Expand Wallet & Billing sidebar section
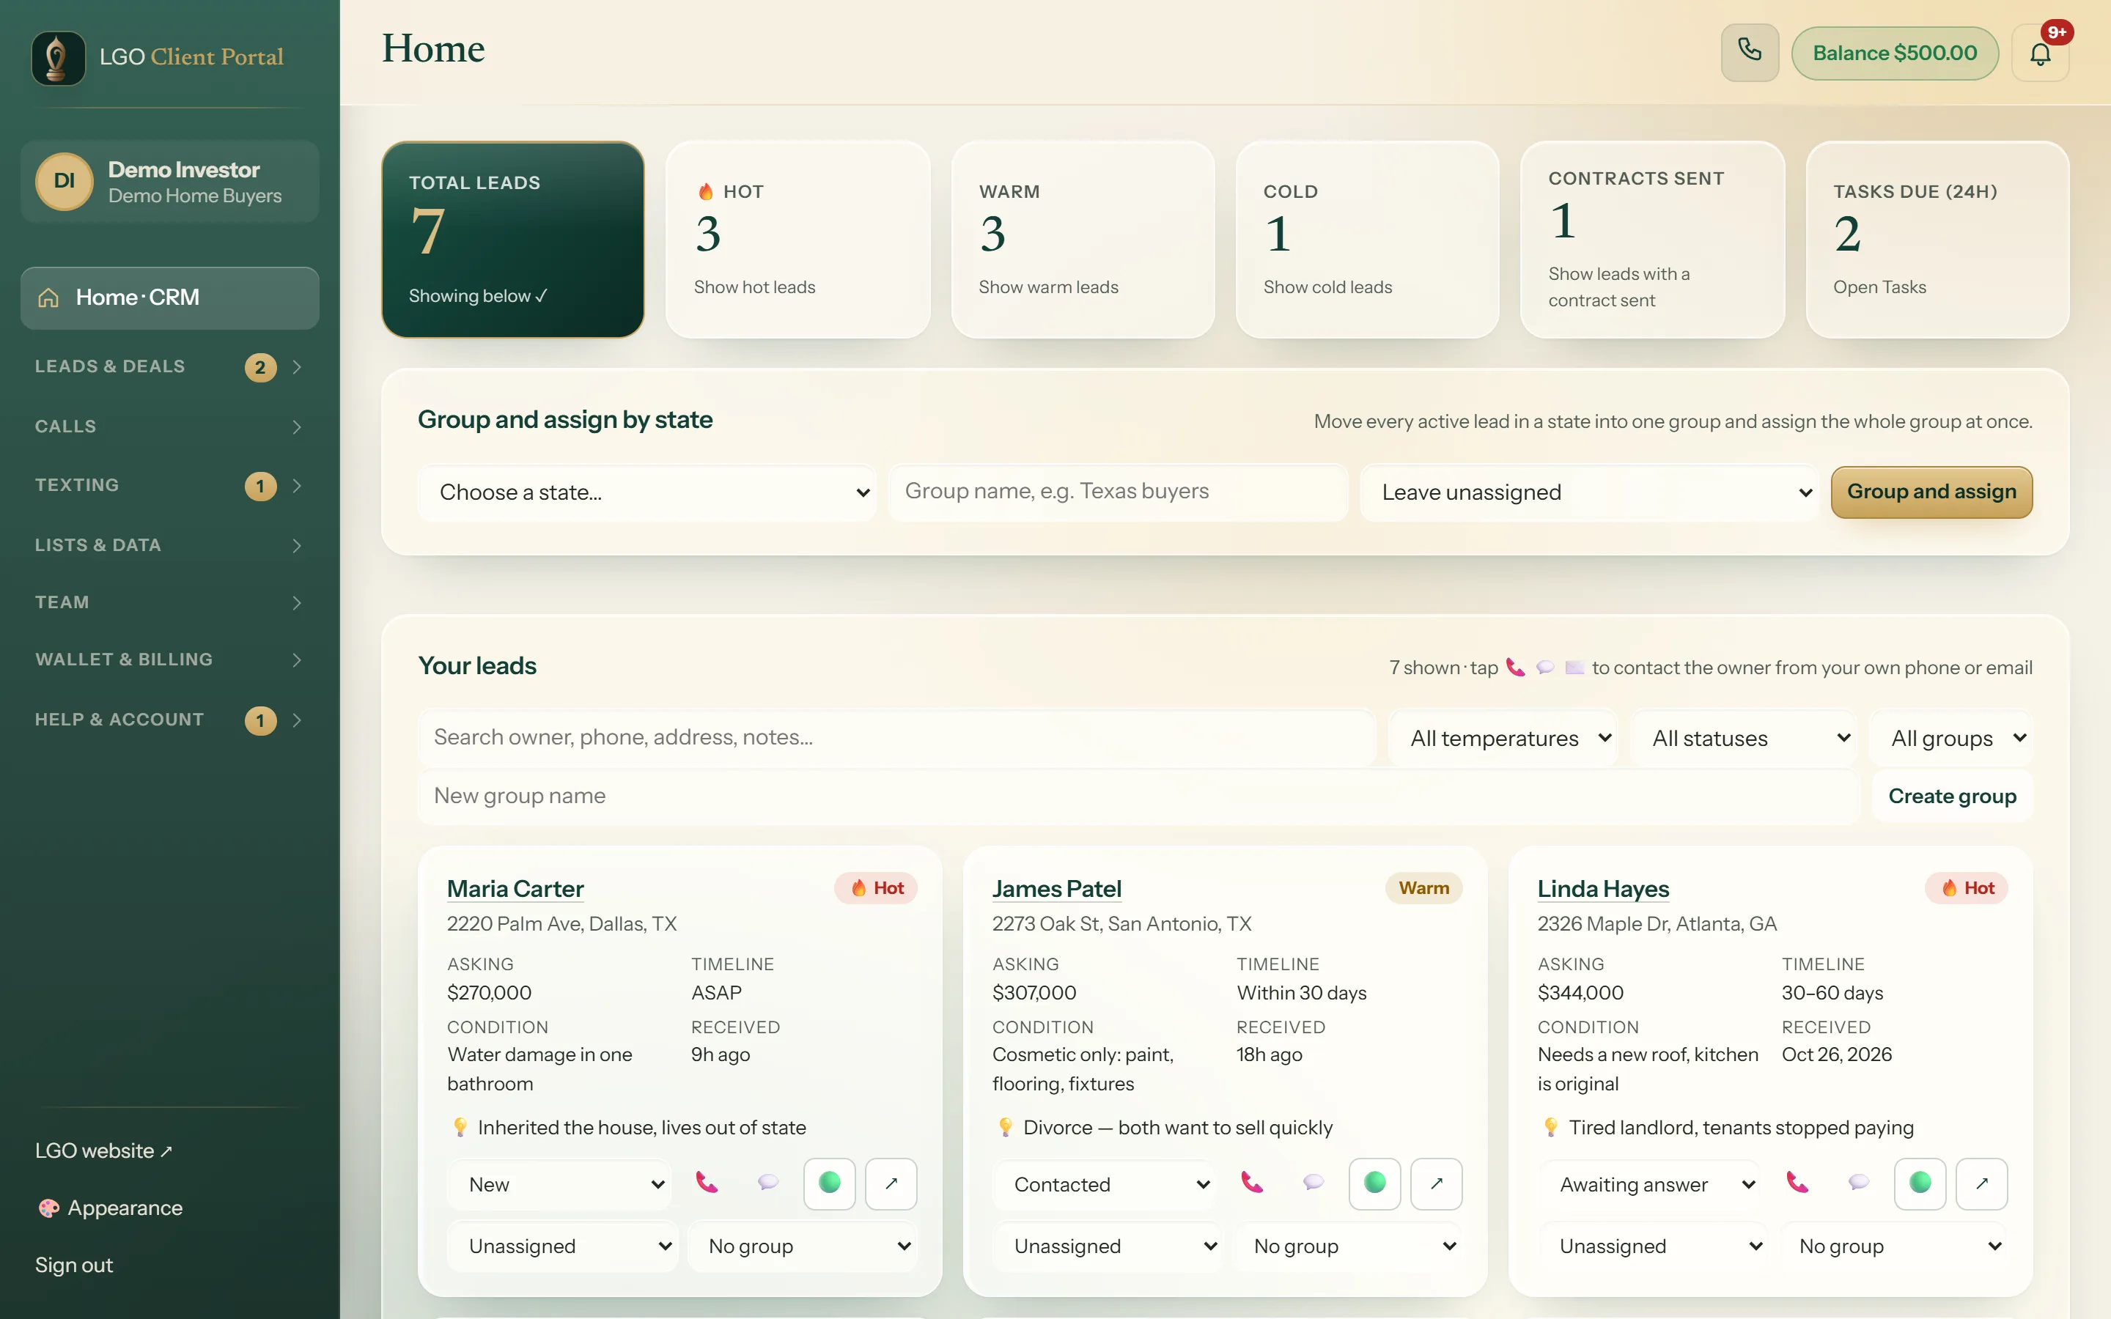Screen dimensions: 2111x1319 tap(170, 659)
